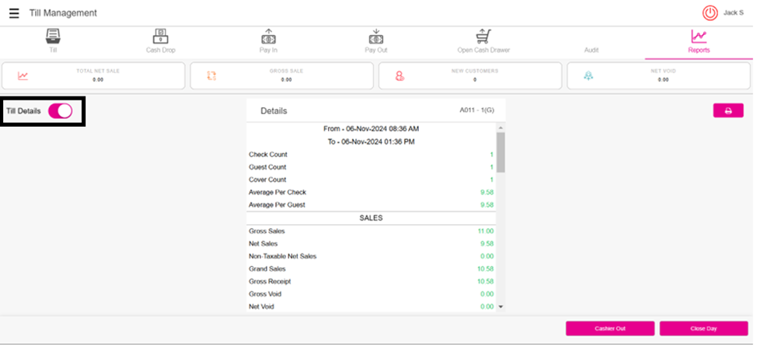Click the Reports chart icon

pyautogui.click(x=699, y=37)
